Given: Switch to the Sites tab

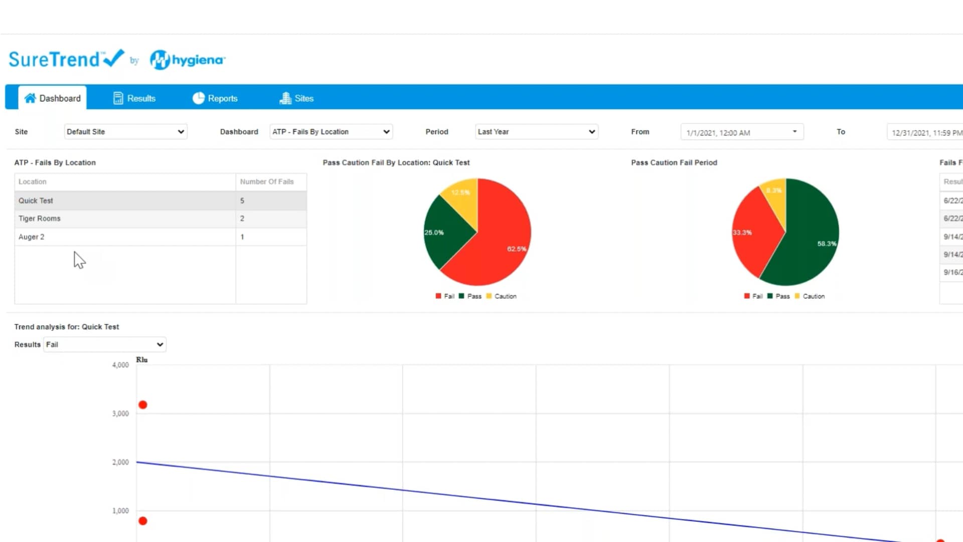Looking at the screenshot, I should [x=301, y=98].
